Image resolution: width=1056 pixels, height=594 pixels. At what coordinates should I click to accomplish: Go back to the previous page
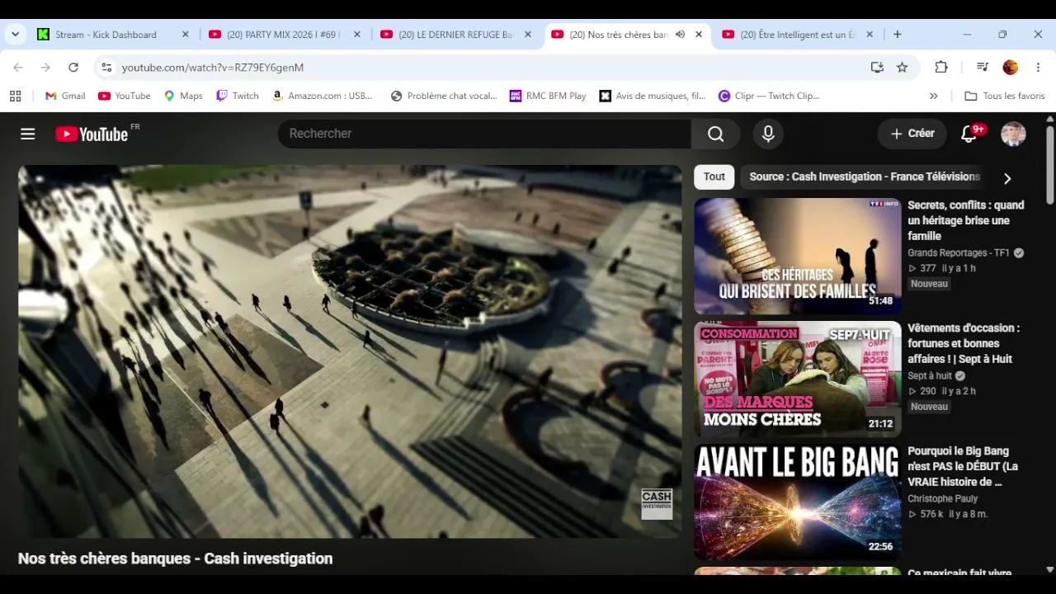pyautogui.click(x=18, y=68)
